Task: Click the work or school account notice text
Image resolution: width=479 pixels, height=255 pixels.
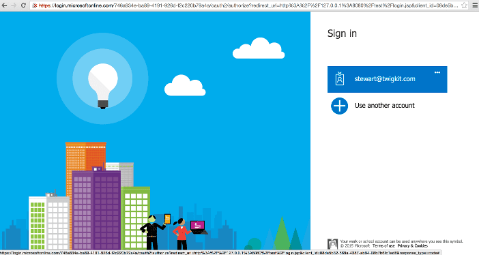Action: (x=401, y=241)
